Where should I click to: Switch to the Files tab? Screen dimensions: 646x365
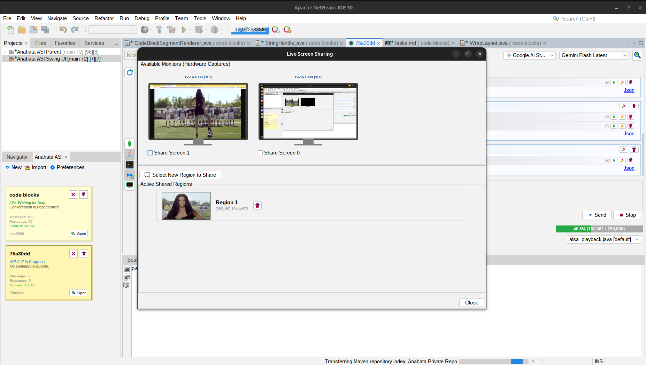pos(40,43)
